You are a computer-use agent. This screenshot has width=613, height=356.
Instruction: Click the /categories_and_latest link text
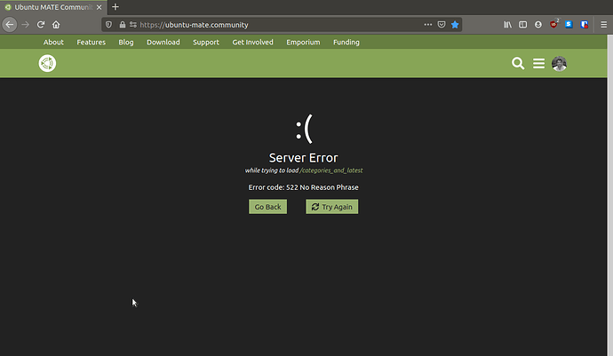click(x=331, y=170)
